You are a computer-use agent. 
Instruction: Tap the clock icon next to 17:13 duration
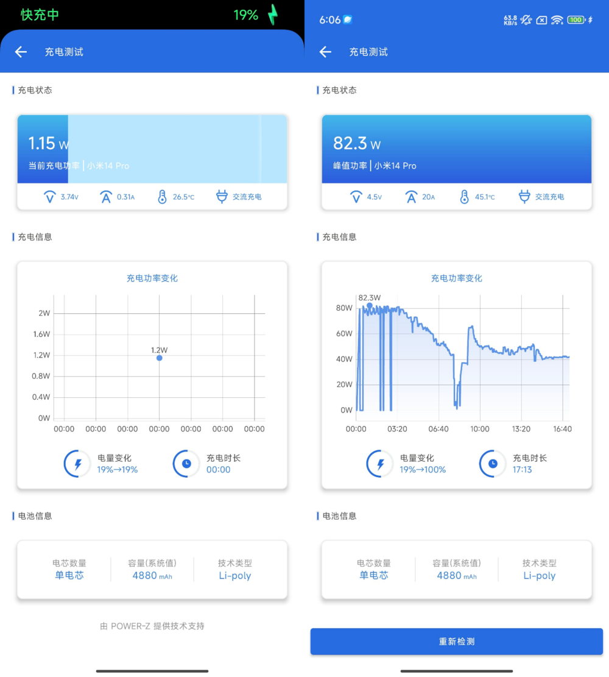(493, 464)
